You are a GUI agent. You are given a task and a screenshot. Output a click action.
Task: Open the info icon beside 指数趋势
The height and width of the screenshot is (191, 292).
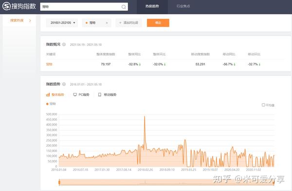coord(64,84)
